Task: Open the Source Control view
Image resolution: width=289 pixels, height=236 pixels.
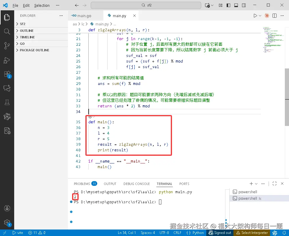Action: click(x=7, y=46)
